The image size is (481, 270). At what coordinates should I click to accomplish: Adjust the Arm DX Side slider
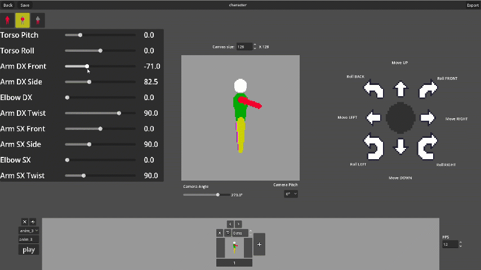point(100,82)
